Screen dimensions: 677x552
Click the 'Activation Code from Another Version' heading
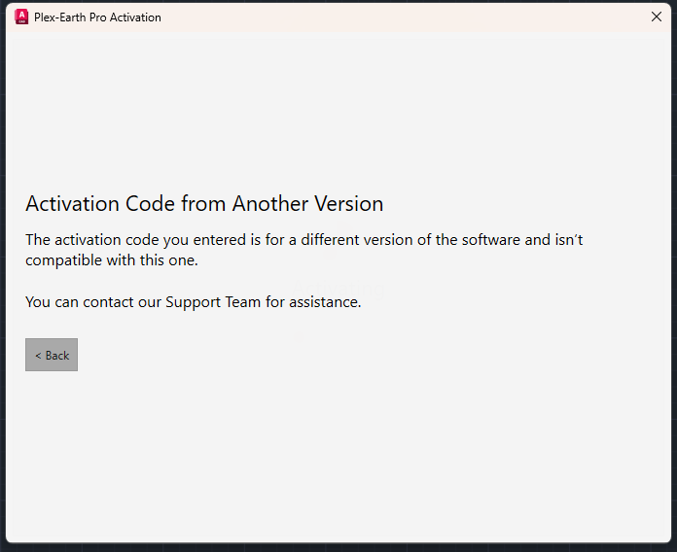tap(204, 203)
